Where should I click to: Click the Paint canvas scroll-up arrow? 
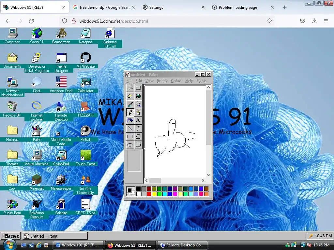(x=208, y=87)
